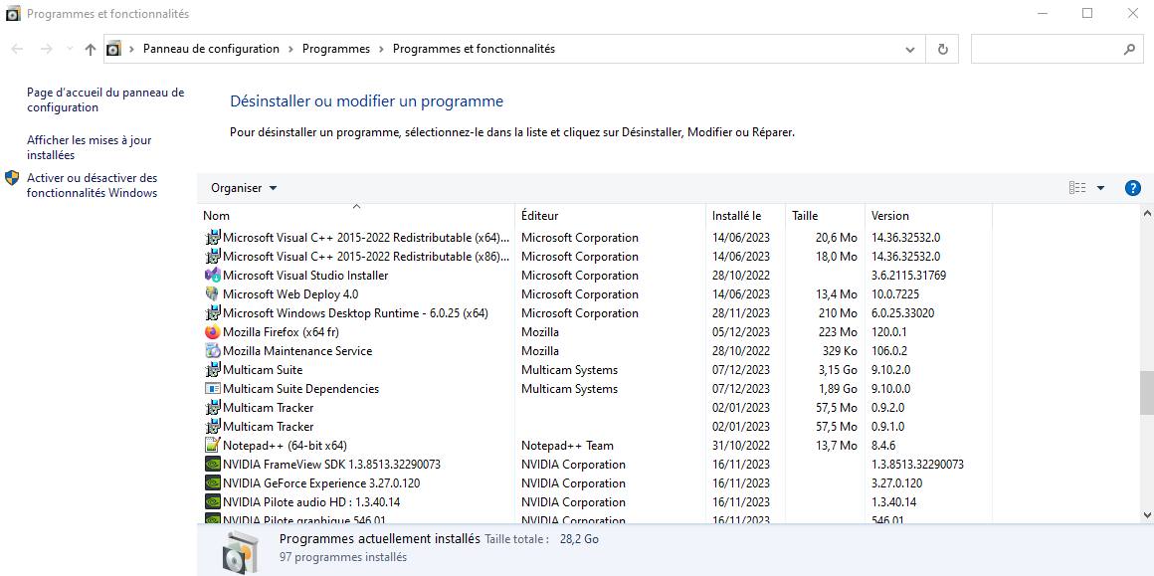This screenshot has width=1154, height=576.
Task: Click the magnifier search icon
Action: 1129,50
